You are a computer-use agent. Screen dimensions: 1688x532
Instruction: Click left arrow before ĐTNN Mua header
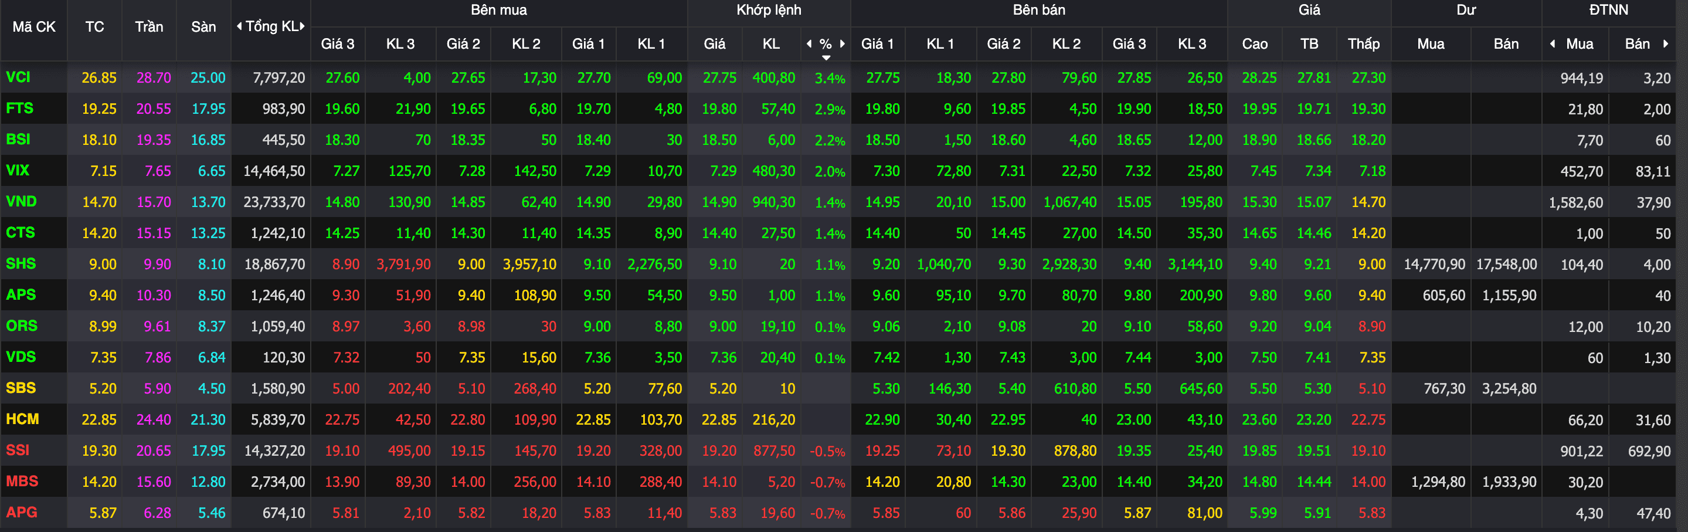(1553, 44)
